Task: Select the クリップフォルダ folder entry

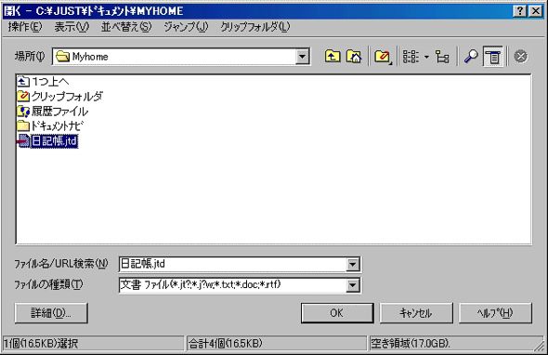Action: pos(59,96)
